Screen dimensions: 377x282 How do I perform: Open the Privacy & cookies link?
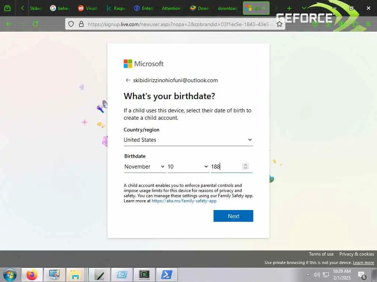(x=356, y=254)
